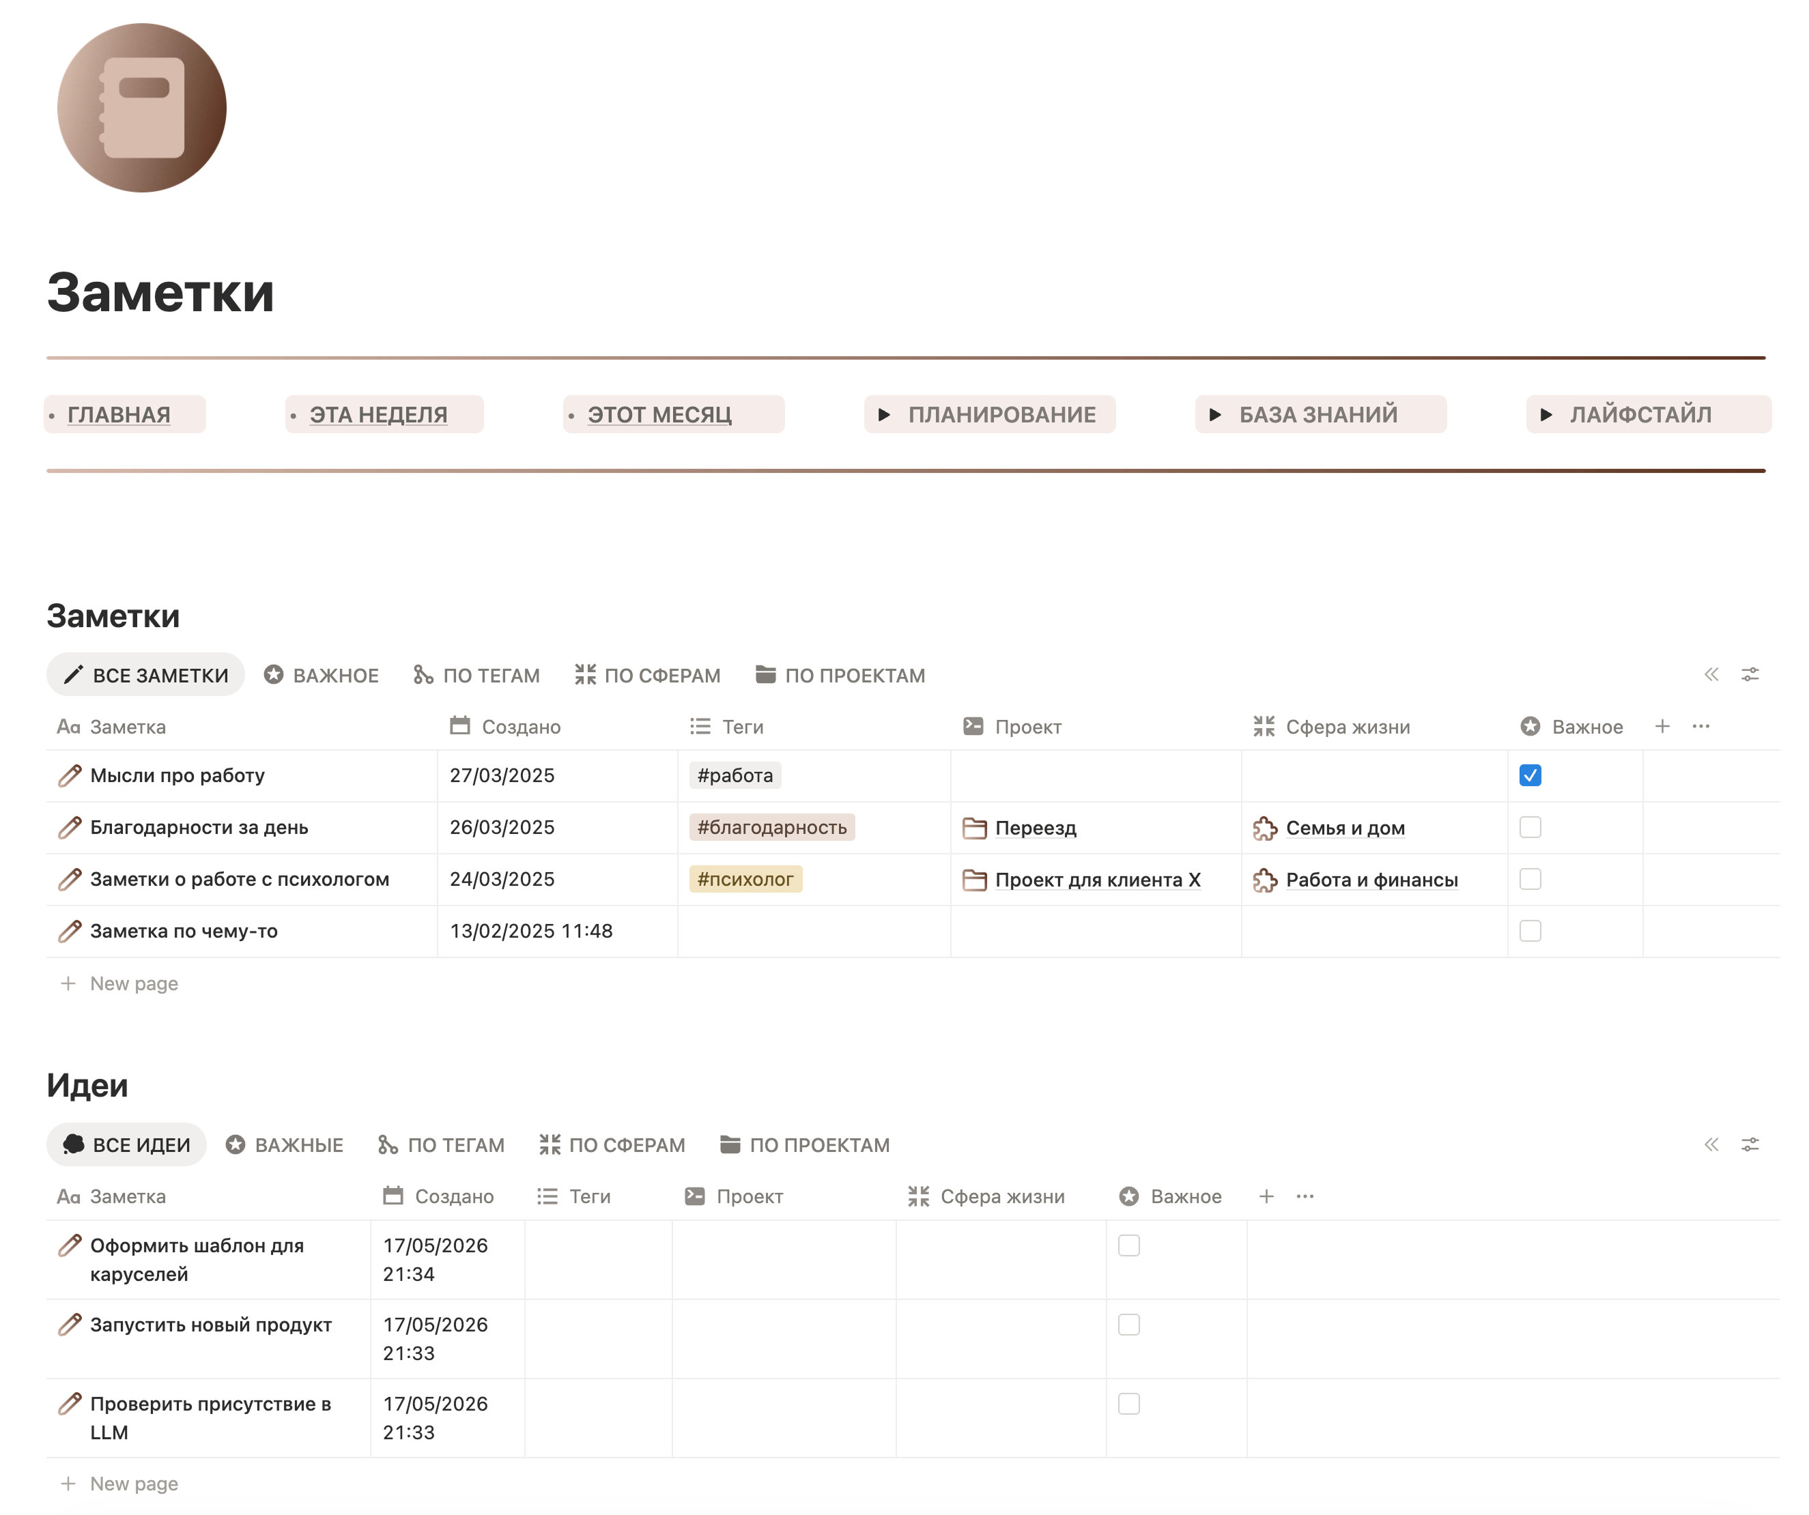Click puzzle icon beside Работа и финансы
Screen dimensions: 1809x1515
coord(1264,880)
